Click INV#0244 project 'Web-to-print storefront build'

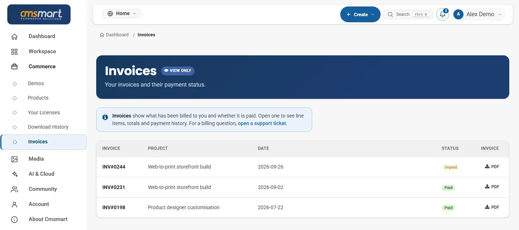(x=179, y=167)
